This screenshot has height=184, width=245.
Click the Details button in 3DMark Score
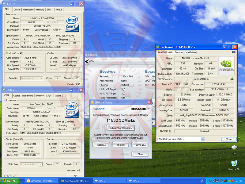pyautogui.click(x=102, y=145)
